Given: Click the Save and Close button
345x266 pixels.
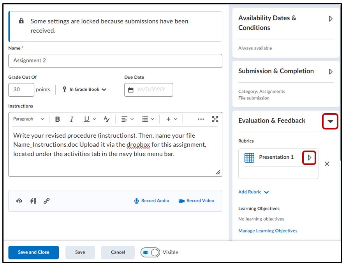Looking at the screenshot, I should (x=33, y=252).
